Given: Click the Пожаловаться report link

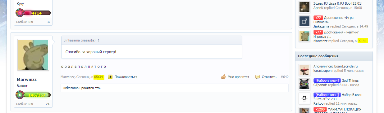Looking at the screenshot, I should coord(126,77).
